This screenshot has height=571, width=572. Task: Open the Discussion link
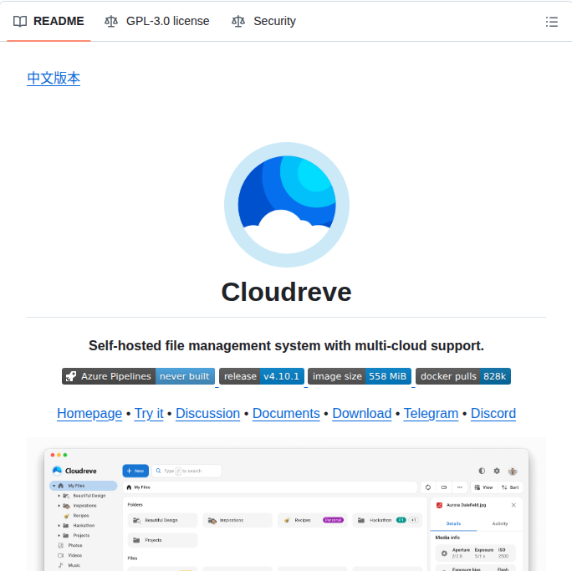(x=208, y=414)
